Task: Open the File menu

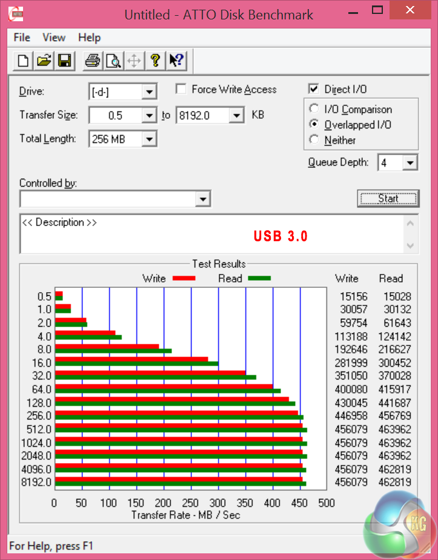Action: [x=22, y=38]
